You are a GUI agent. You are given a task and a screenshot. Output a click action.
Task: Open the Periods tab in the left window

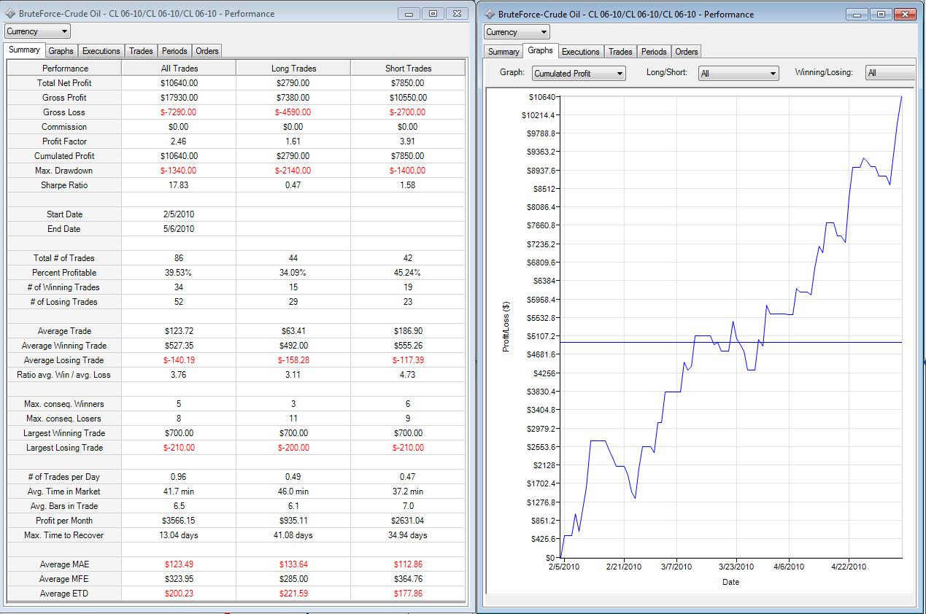point(174,51)
